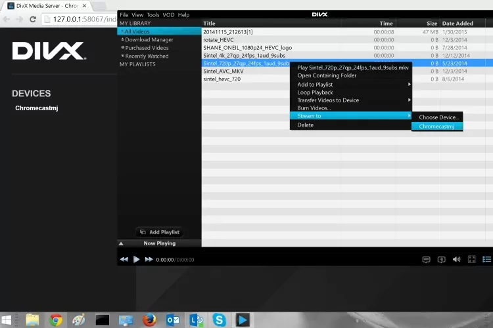Screen dimensions: 493x328
Task: Open File Explorer from taskbar
Action: coord(32,320)
